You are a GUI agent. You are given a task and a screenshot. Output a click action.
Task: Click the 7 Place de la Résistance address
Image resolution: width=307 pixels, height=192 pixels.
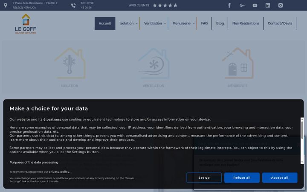pos(35,5)
